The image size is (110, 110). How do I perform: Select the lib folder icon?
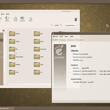coord(12,49)
